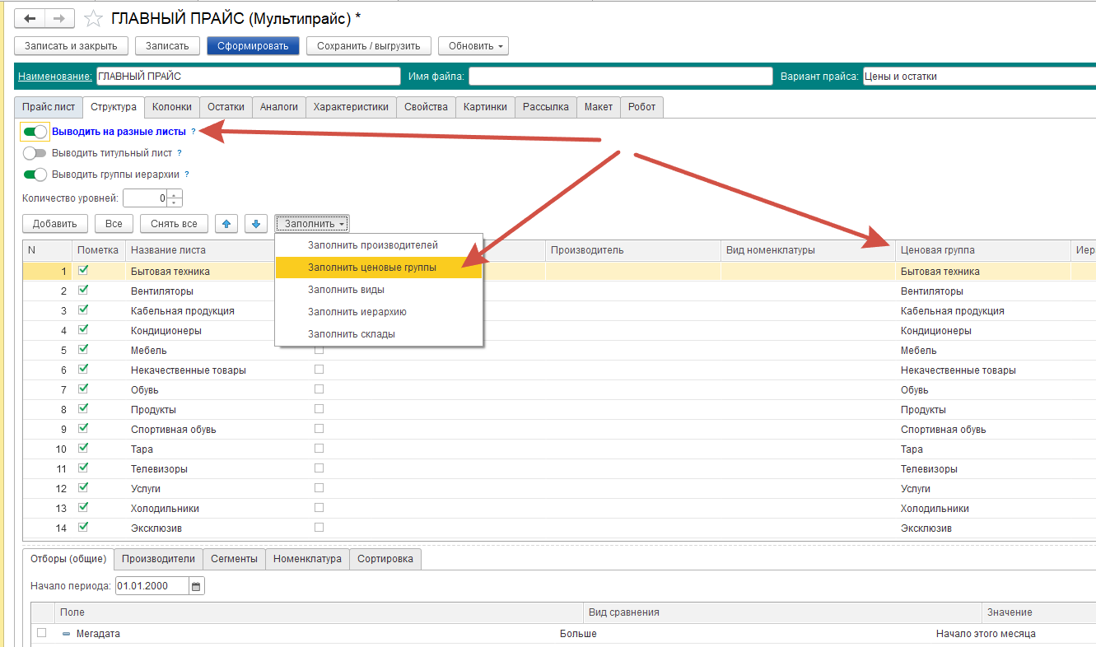Viewport: 1096px width, 647px height.
Task: Collapse the Мегадата filter row icon
Action: [x=67, y=634]
